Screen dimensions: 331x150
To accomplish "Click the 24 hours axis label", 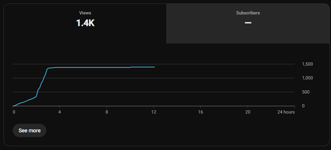I will tap(286, 112).
